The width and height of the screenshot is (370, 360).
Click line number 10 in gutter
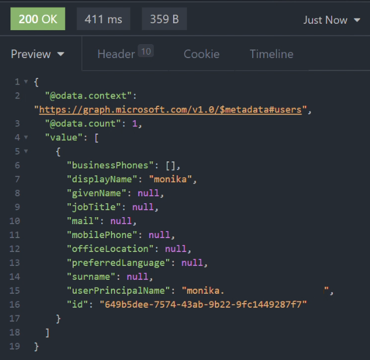(15, 221)
